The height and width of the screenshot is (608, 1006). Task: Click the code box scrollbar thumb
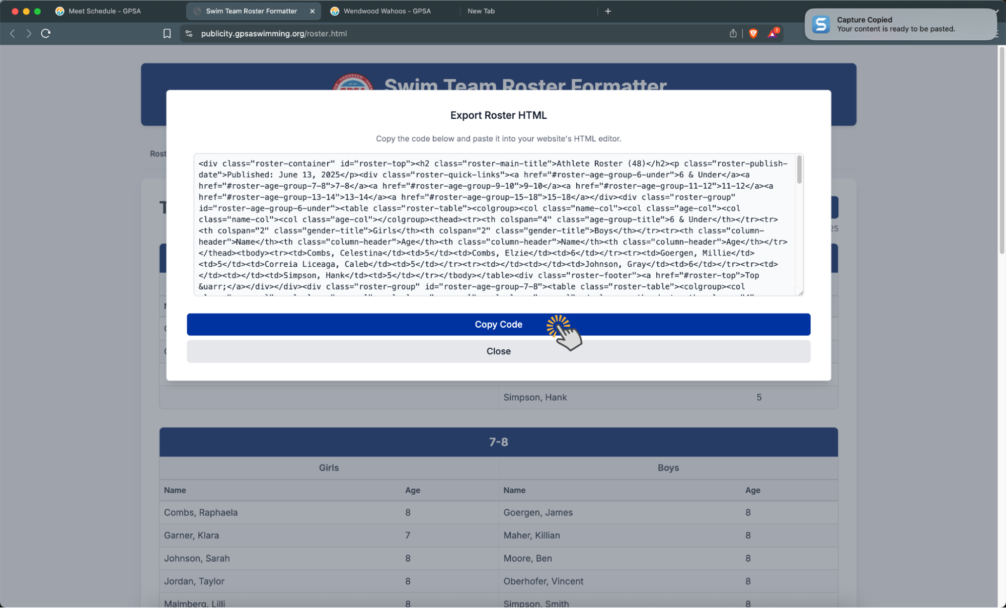click(x=799, y=170)
